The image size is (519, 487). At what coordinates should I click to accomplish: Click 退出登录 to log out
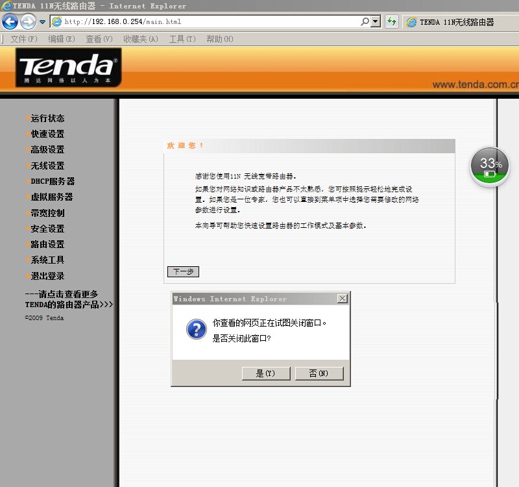(x=47, y=276)
